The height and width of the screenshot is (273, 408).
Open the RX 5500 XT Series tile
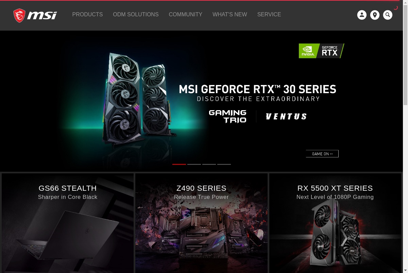335,223
